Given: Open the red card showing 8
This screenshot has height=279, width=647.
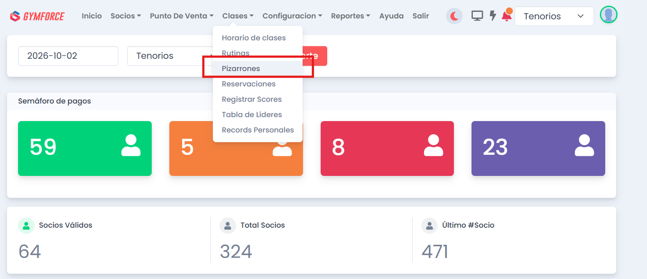Looking at the screenshot, I should click(x=387, y=148).
